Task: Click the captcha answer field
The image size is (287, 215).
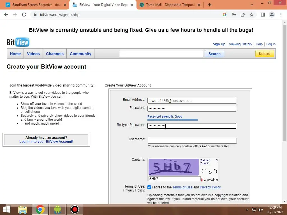Action: tap(174, 179)
